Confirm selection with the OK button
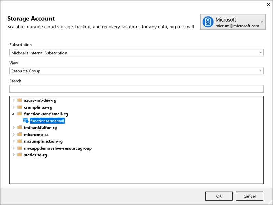The image size is (273, 205). [x=219, y=196]
